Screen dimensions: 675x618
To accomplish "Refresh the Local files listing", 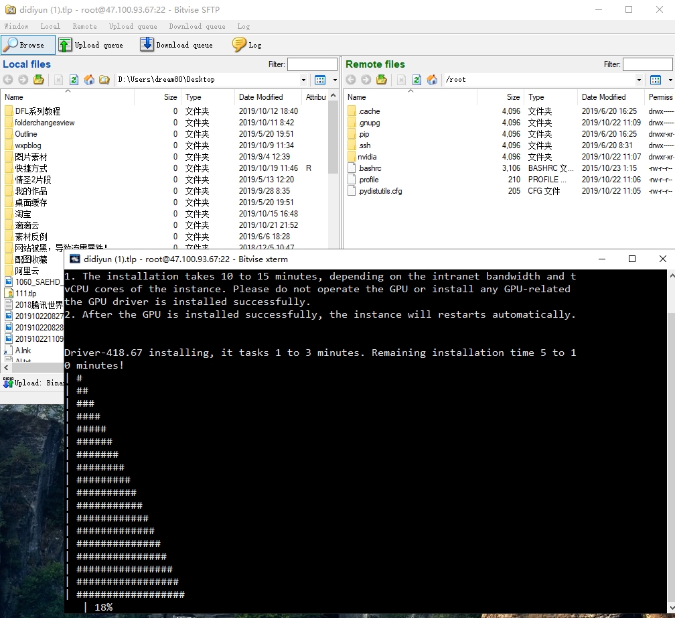I will pos(74,80).
